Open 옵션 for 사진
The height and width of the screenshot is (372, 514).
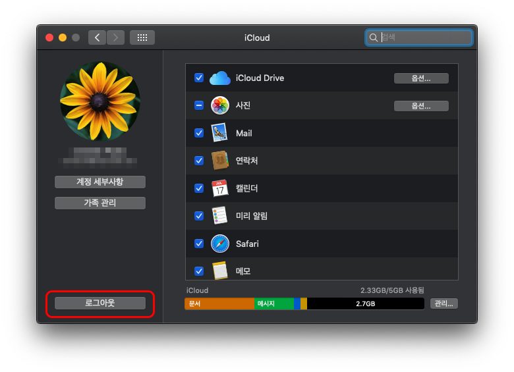(x=421, y=106)
